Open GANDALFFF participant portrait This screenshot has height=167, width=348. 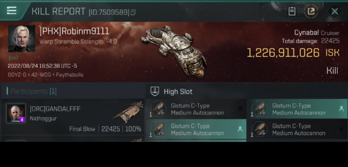[x=16, y=113]
